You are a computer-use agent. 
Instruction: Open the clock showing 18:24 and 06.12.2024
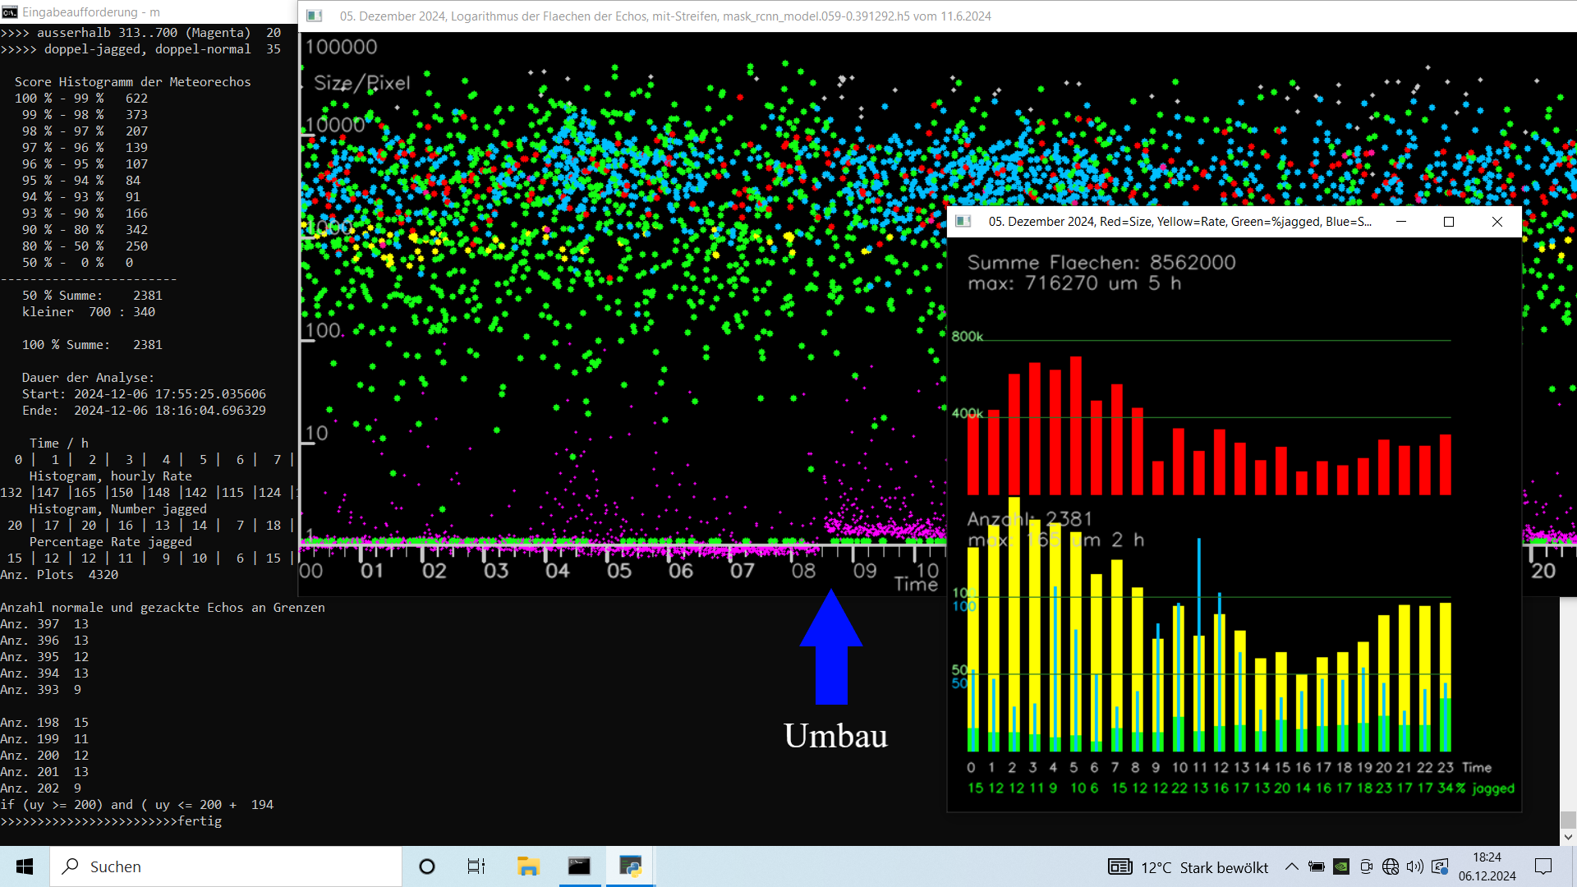coord(1487,866)
